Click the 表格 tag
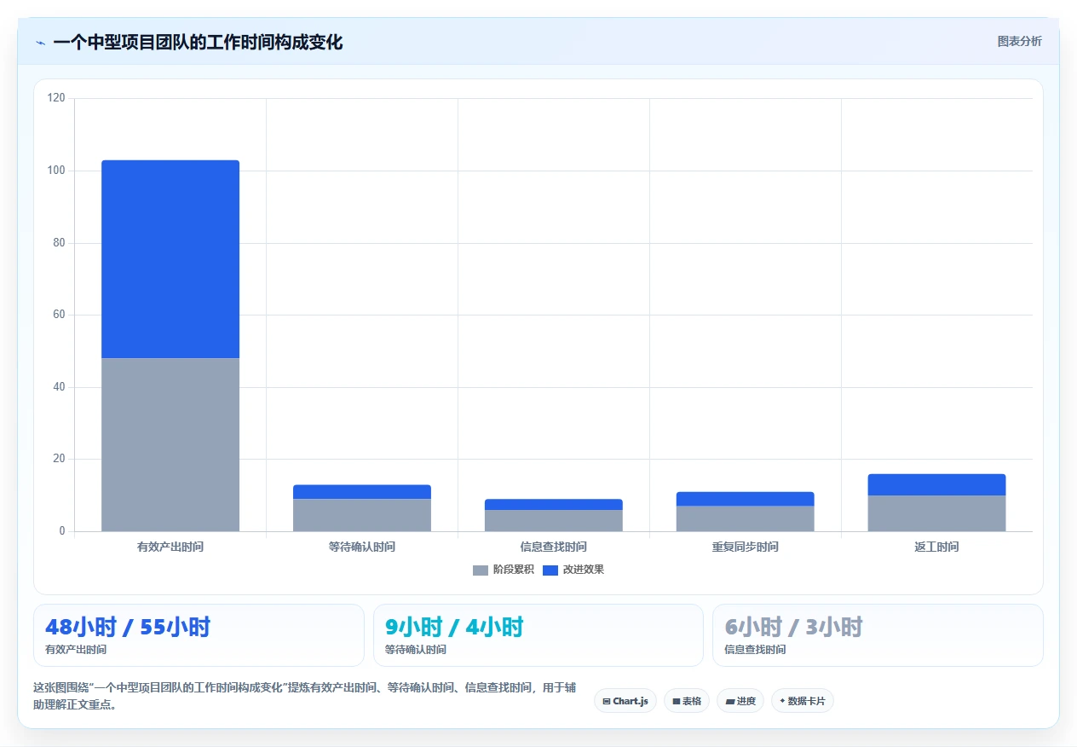 687,701
